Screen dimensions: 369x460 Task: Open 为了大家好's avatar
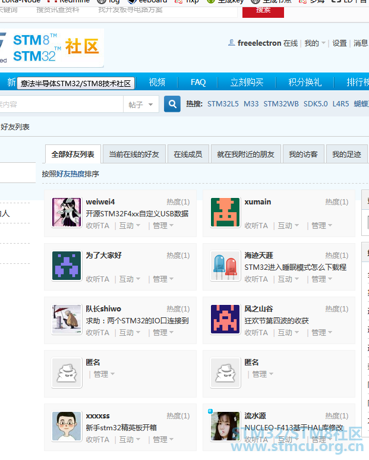[67, 266]
